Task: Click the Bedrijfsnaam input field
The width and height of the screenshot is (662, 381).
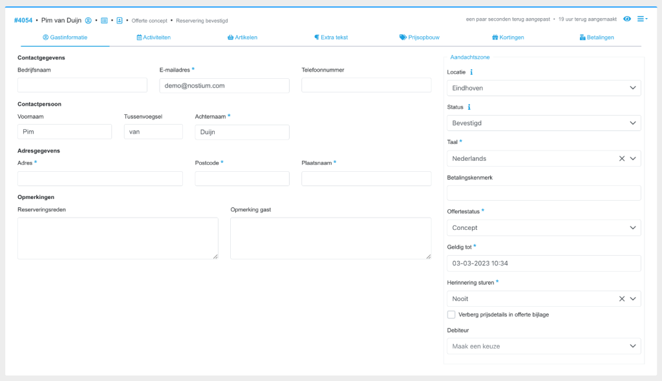Action: pos(82,85)
